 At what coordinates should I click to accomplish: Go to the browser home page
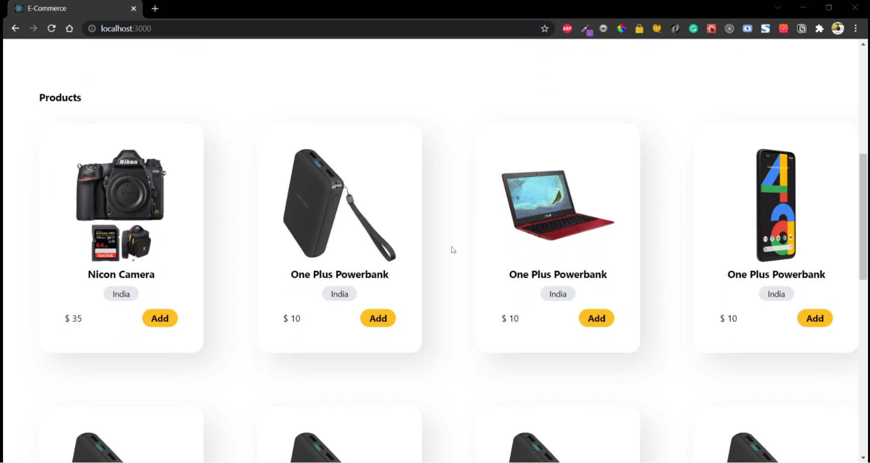point(69,29)
